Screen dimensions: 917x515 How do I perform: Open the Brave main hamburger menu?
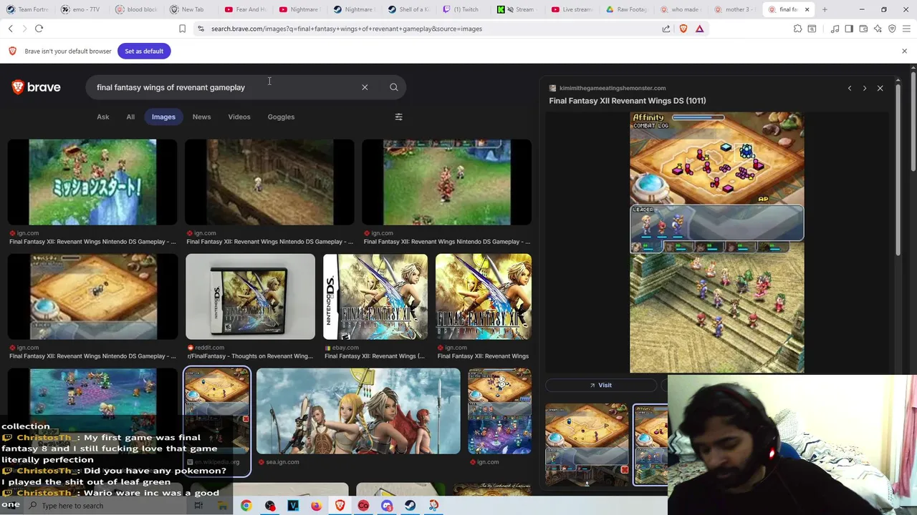point(906,29)
